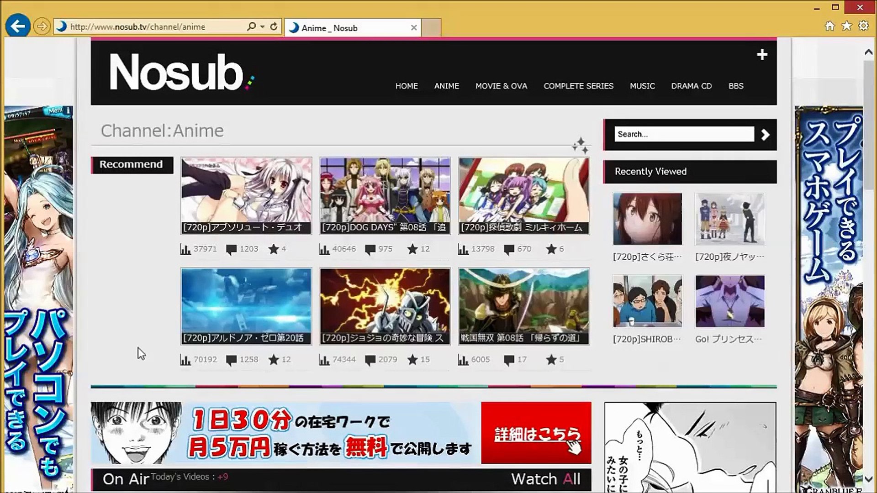This screenshot has width=877, height=493.
Task: Open the BBS menu item
Action: 736,86
